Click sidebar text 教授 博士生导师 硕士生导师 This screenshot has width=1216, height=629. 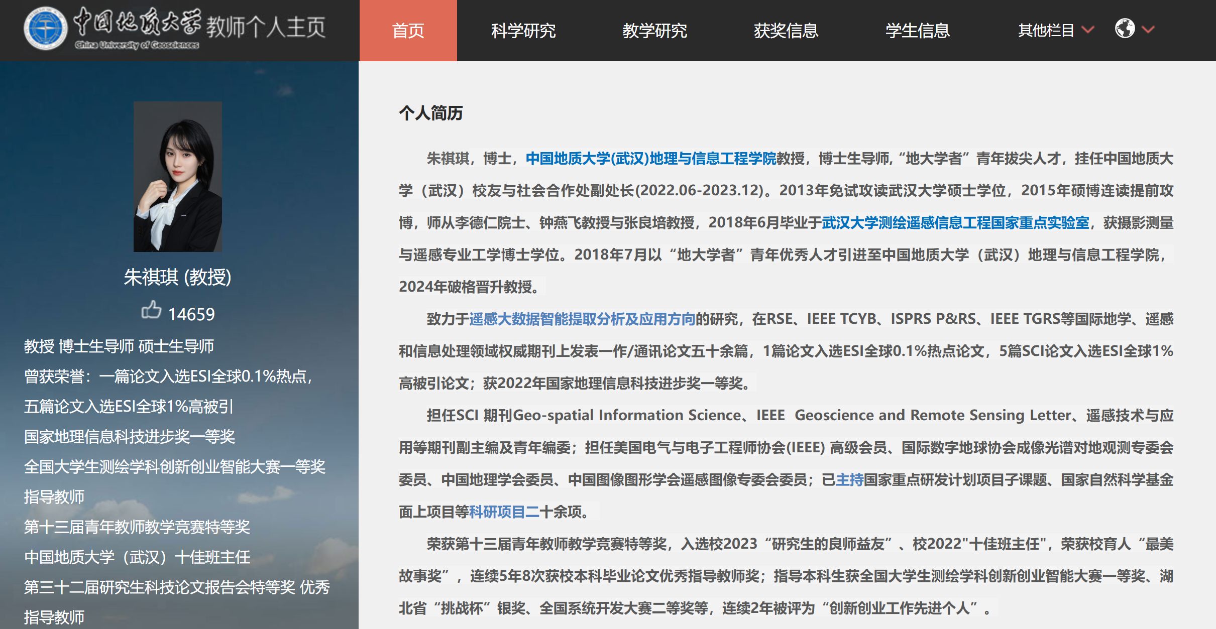pos(119,346)
